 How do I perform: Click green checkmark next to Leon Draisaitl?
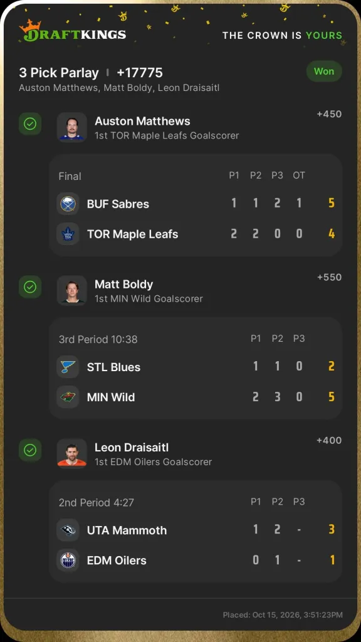pos(30,450)
